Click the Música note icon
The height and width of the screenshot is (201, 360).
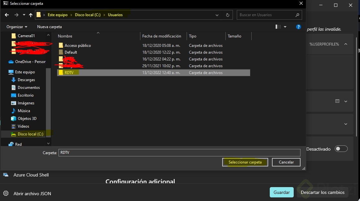click(x=14, y=111)
